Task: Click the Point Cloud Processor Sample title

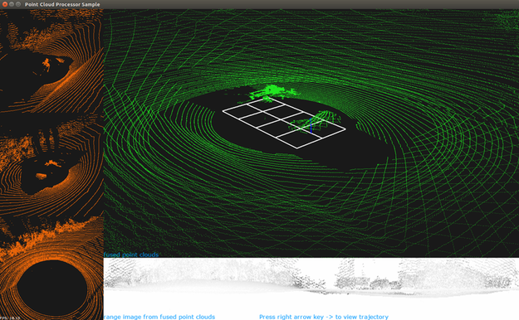Action: [62, 5]
